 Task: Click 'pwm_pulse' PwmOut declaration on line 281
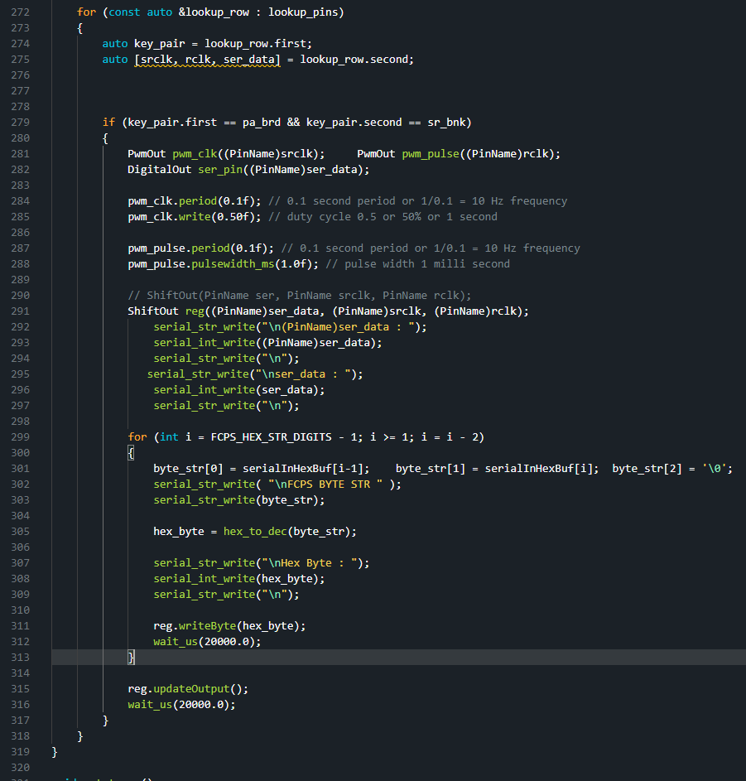(431, 154)
